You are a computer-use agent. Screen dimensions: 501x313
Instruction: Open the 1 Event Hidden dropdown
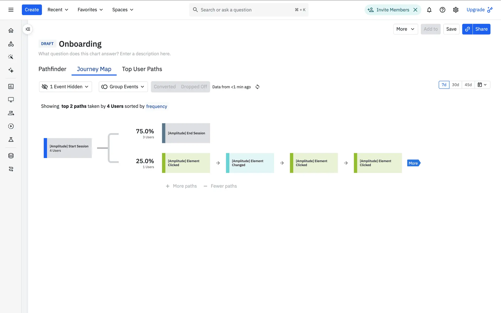pyautogui.click(x=65, y=87)
